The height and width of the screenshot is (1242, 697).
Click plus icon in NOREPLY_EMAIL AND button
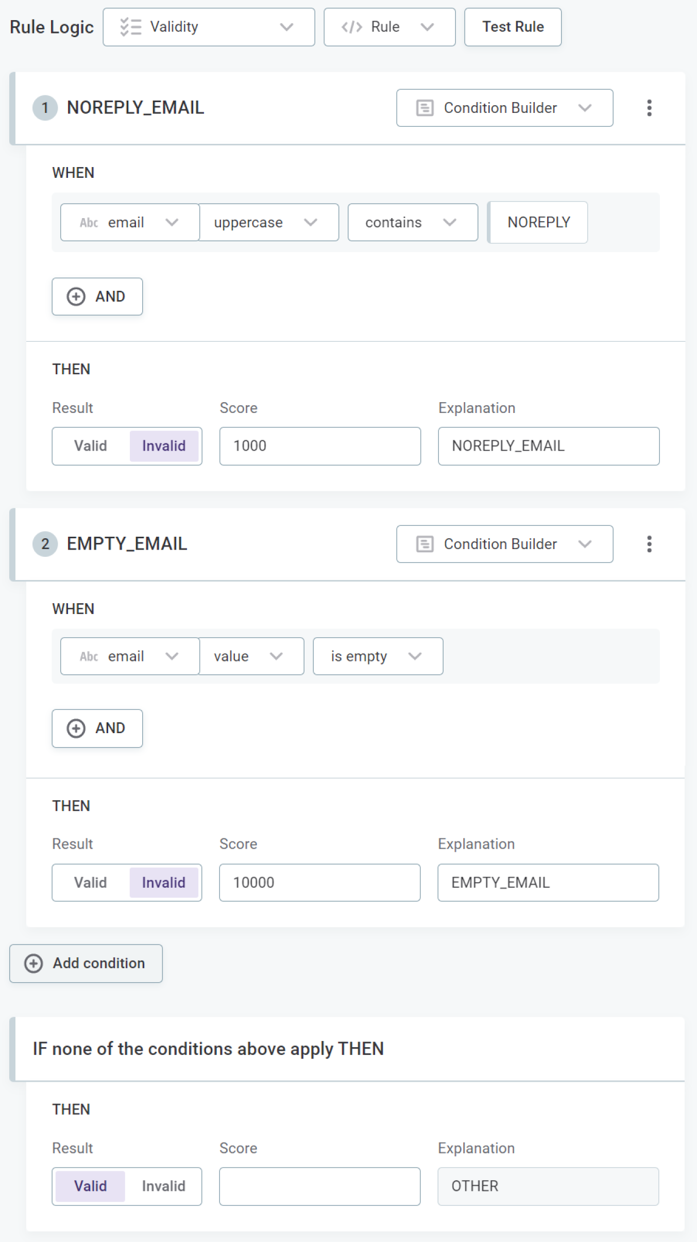click(76, 296)
